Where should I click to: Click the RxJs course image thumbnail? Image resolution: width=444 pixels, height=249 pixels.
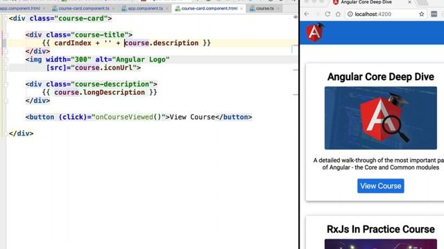[x=381, y=244]
